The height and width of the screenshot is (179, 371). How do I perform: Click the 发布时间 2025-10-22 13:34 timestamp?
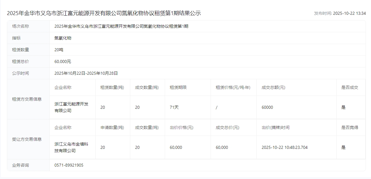(x=340, y=13)
